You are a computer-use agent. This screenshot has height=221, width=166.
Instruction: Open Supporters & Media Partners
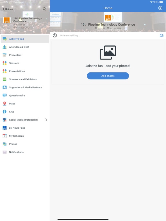(25, 87)
